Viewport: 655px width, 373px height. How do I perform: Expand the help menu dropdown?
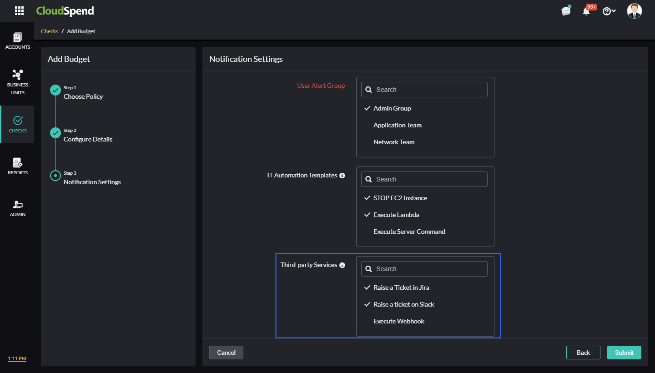click(x=609, y=11)
